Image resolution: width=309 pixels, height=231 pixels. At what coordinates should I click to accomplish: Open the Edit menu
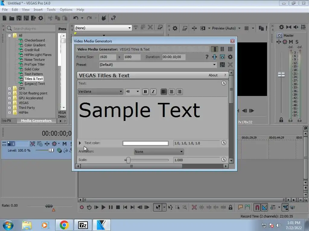(x=15, y=9)
